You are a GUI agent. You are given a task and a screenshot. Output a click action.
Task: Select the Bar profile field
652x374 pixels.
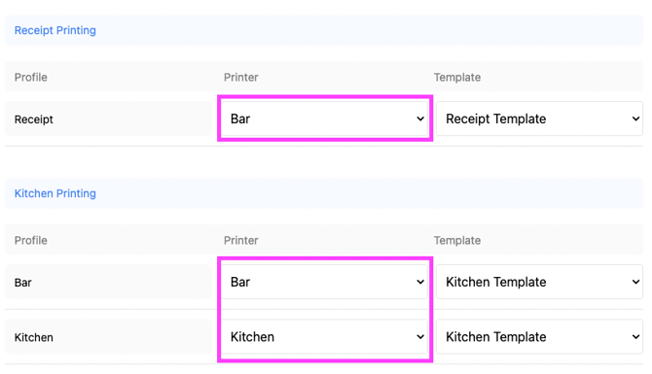[109, 282]
